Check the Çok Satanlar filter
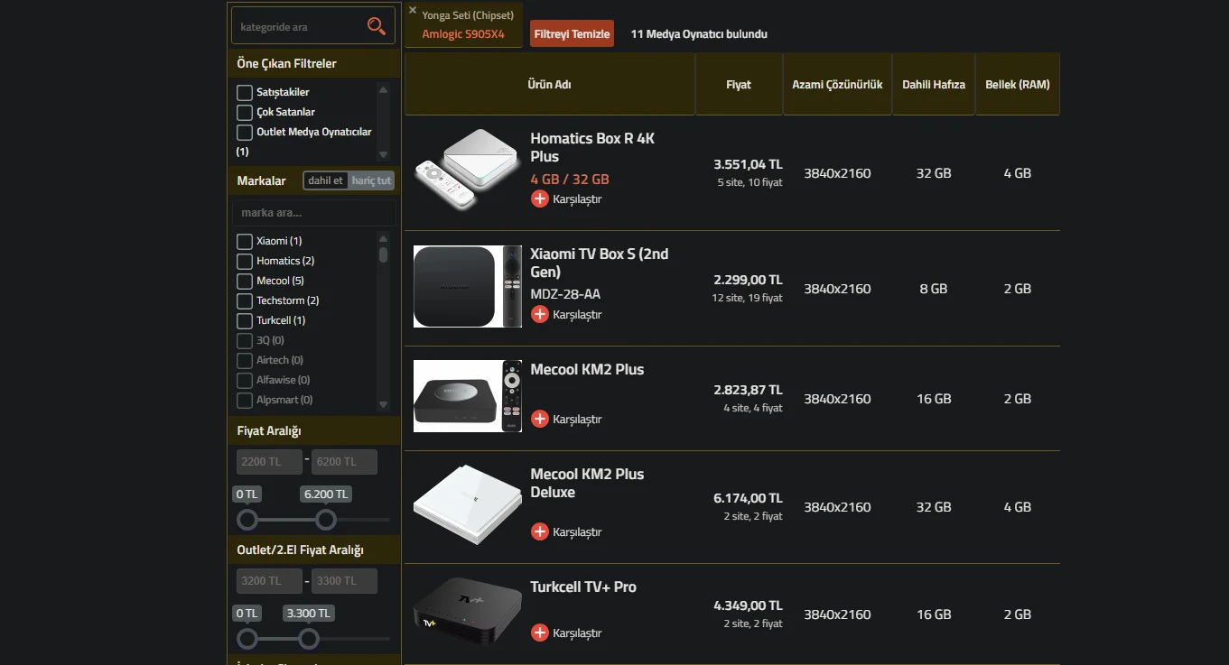 coord(245,112)
